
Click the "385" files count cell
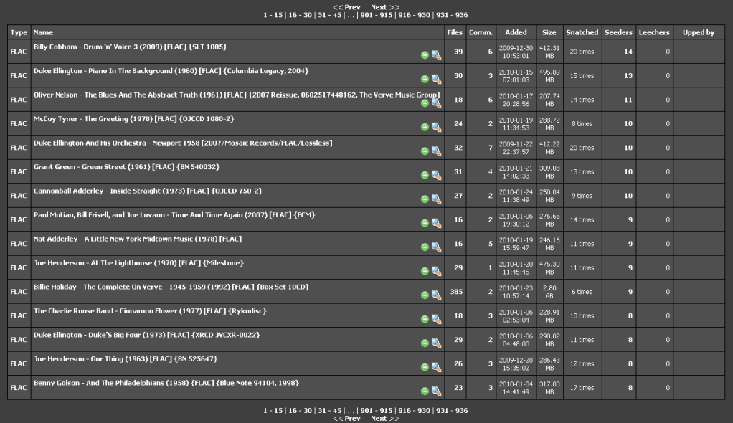pyautogui.click(x=456, y=292)
